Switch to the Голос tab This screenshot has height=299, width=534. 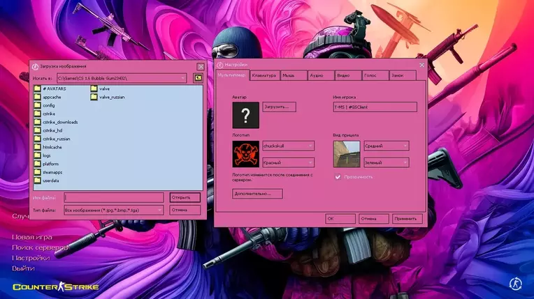click(x=375, y=75)
